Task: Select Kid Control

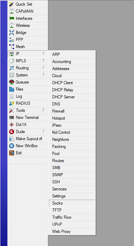Action: point(72,132)
